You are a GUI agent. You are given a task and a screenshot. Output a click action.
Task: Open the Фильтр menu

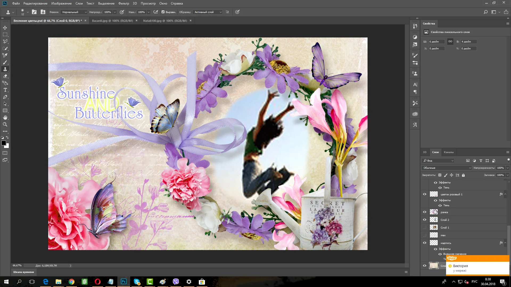click(x=123, y=3)
